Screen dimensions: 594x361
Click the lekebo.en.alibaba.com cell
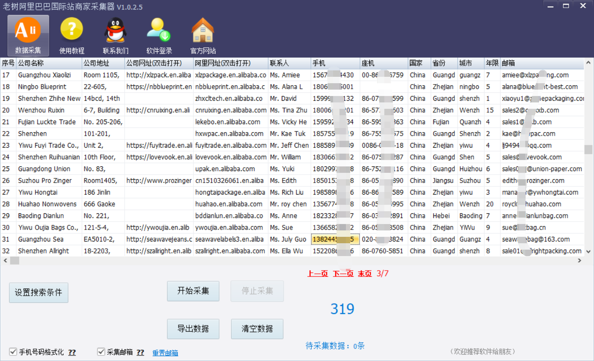(x=231, y=122)
